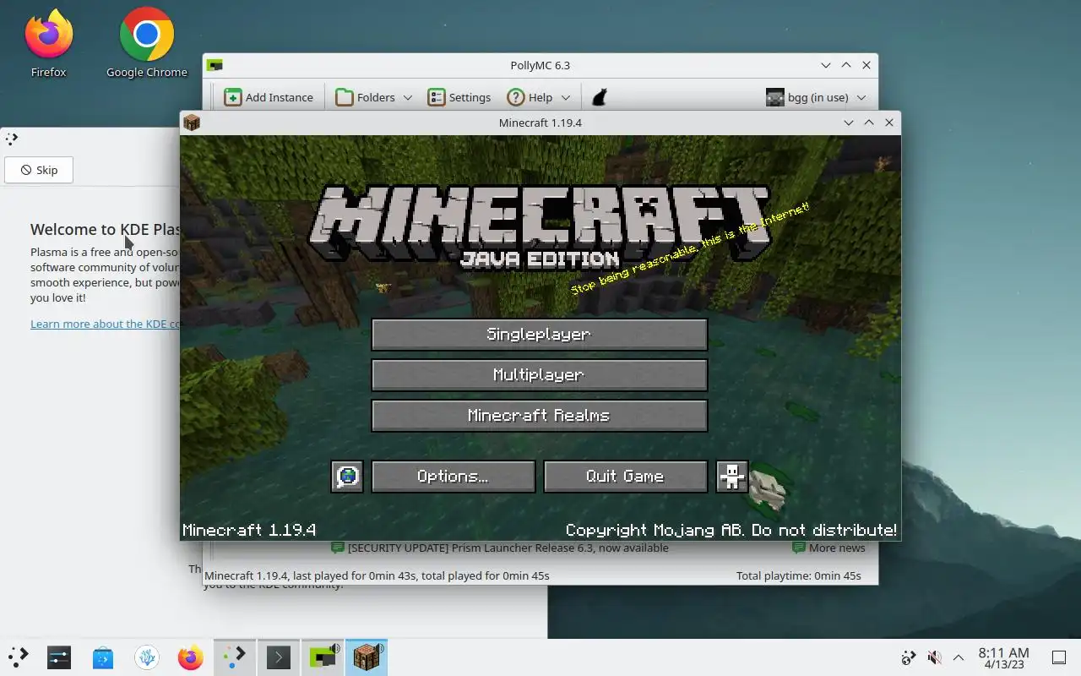Open the KDE application launcher
The height and width of the screenshot is (676, 1081).
(19, 657)
